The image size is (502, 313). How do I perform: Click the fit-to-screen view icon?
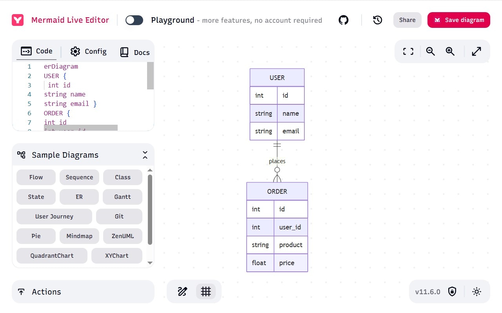pos(408,51)
